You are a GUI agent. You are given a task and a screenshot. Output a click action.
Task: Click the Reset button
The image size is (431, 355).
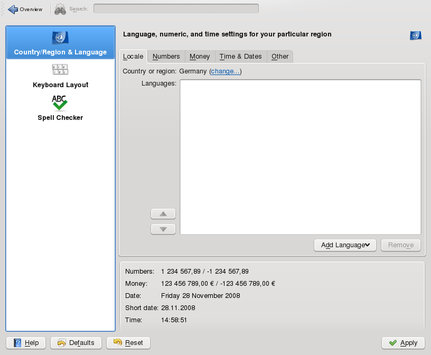(128, 343)
